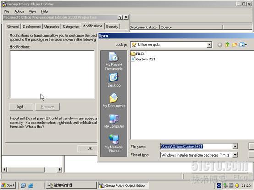Click OK in Properties dialog
This screenshot has width=254, height=190.
click(88, 148)
